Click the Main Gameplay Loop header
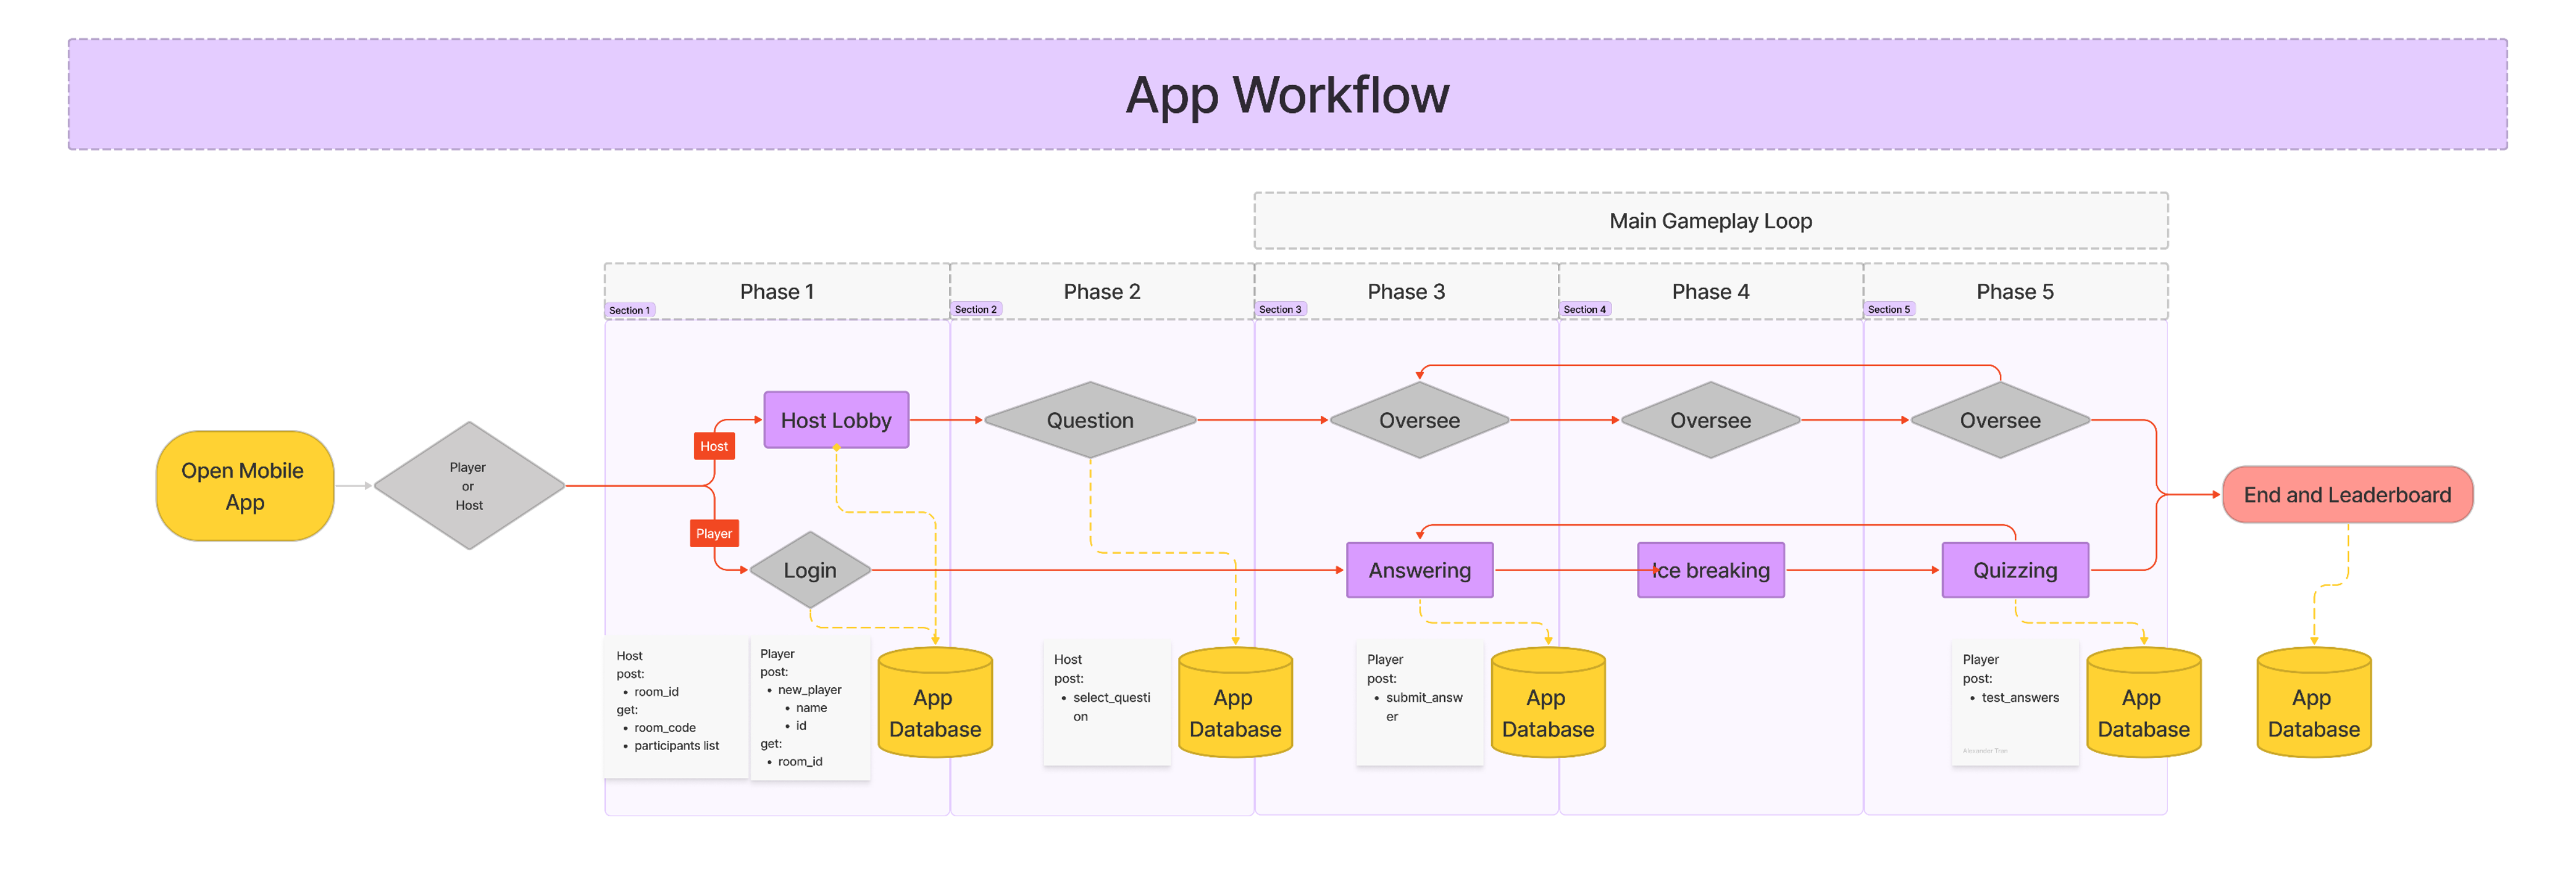The image size is (2576, 884). click(x=1710, y=221)
